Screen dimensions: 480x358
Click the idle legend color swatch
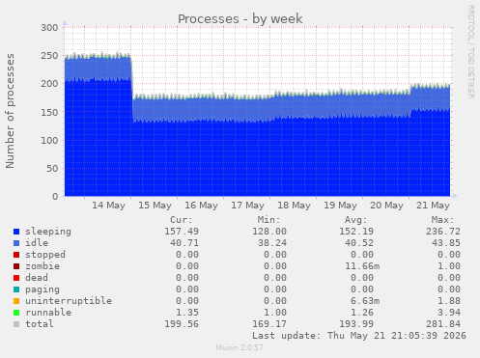click(16, 243)
